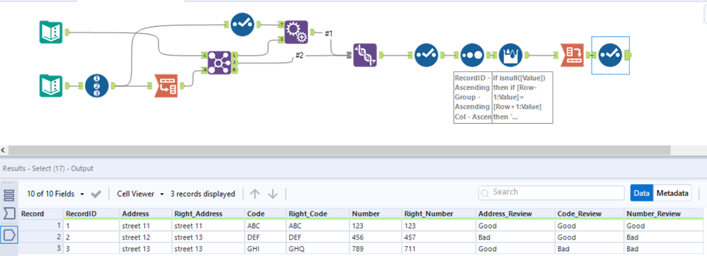707x256 pixels.
Task: Switch Results to Data view
Action: point(641,193)
